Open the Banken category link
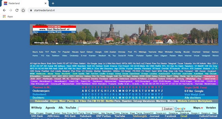Screen dimensions: 222x119 pos(215,52)
